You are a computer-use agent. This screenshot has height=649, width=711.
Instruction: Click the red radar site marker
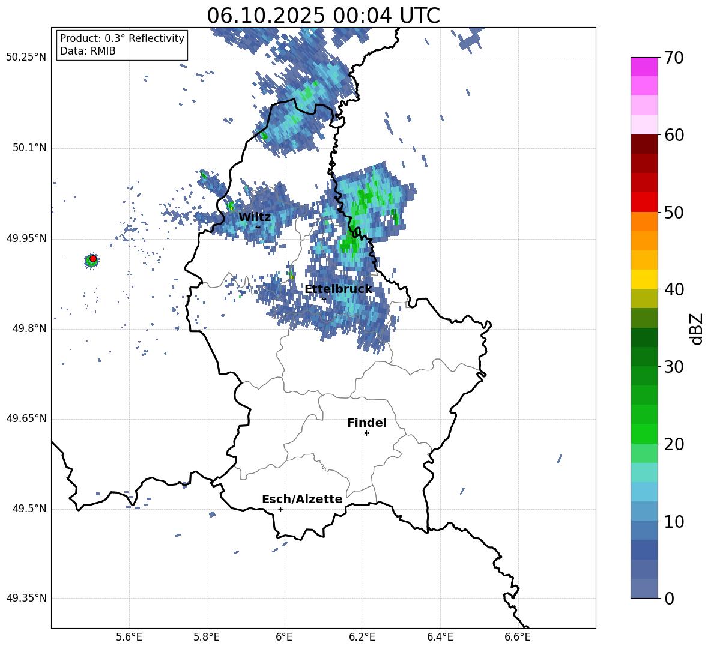(x=93, y=259)
